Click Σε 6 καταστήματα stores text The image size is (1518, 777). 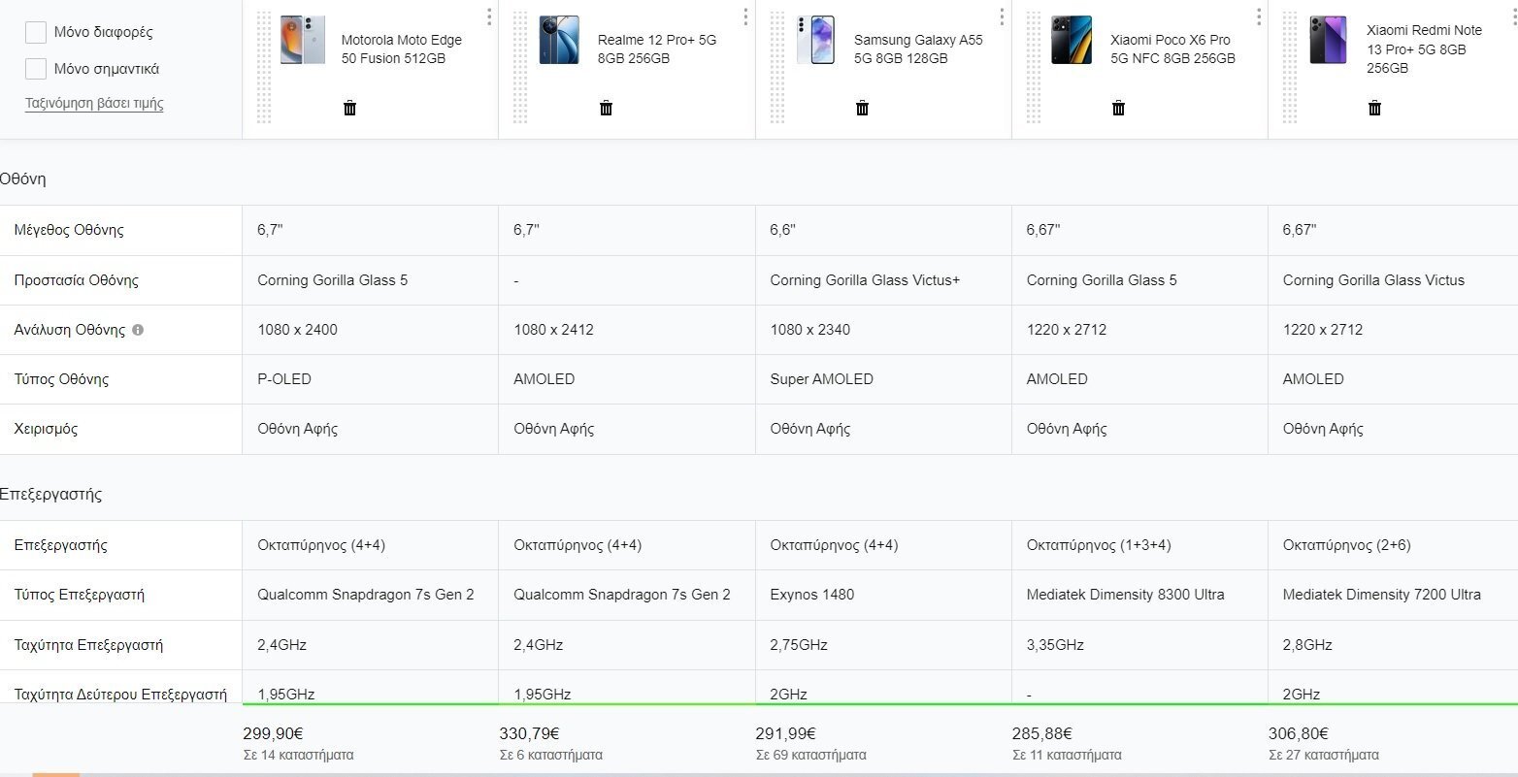click(550, 755)
